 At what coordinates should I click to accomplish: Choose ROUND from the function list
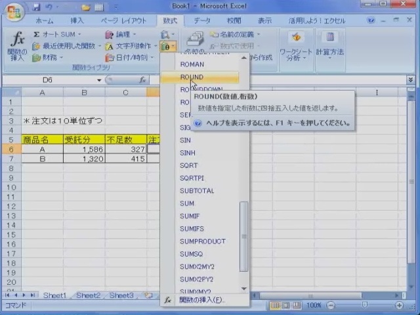pos(192,77)
